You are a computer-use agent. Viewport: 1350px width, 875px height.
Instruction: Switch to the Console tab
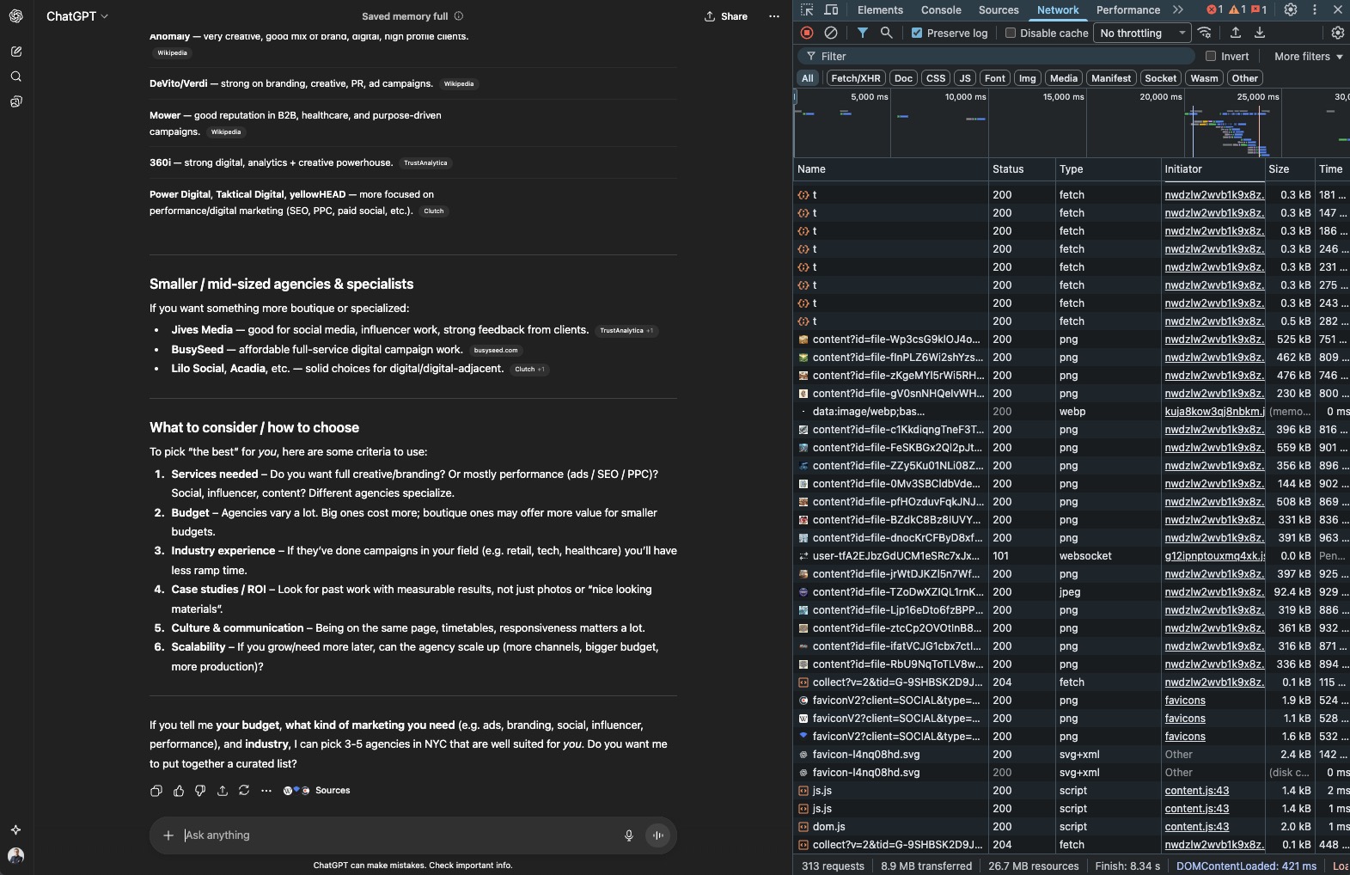tap(941, 10)
